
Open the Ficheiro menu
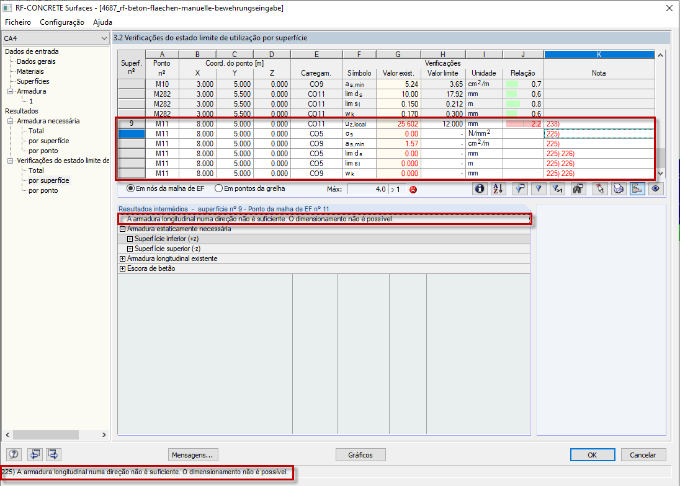click(18, 22)
